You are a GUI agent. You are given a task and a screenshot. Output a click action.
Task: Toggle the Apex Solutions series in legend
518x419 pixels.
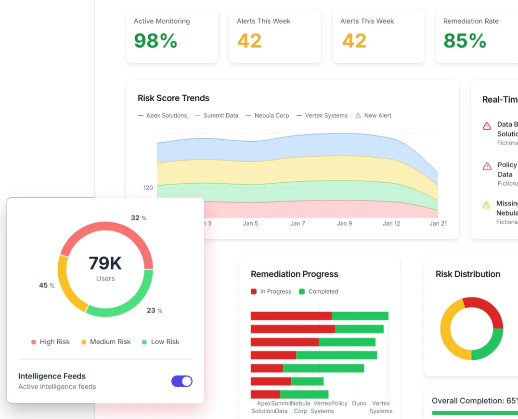162,116
